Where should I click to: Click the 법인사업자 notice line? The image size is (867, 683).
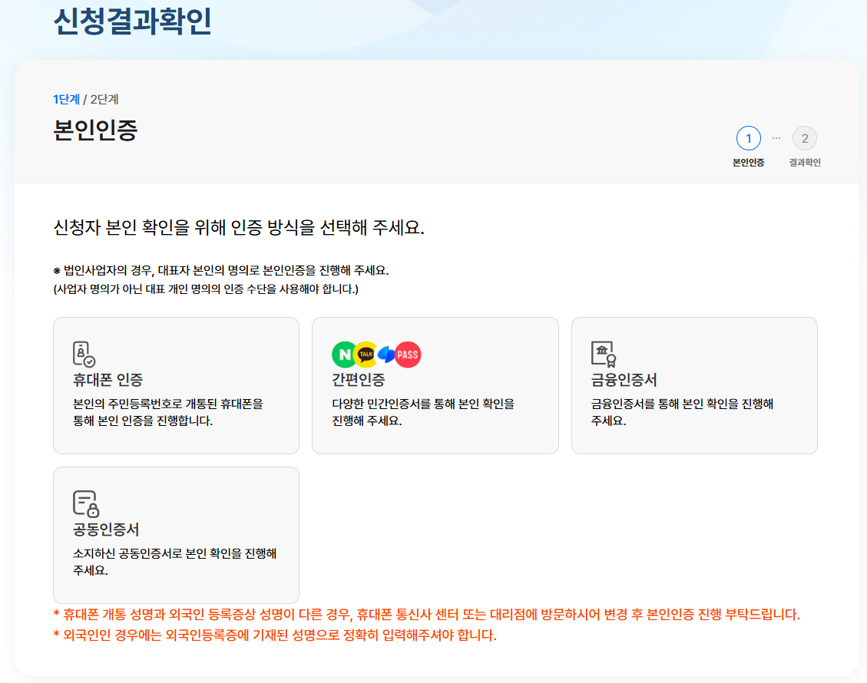coord(221,270)
